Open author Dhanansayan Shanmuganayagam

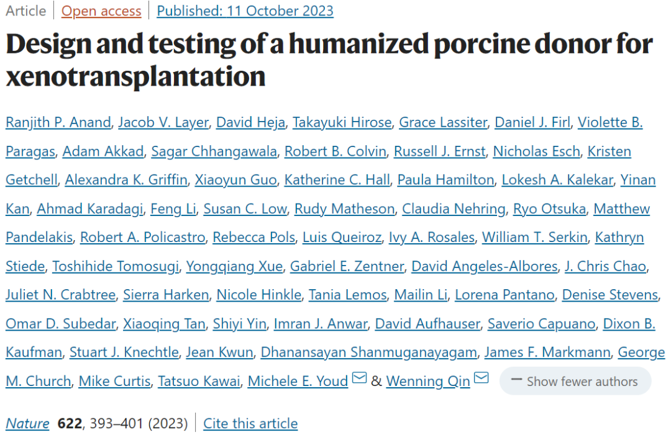tap(368, 352)
